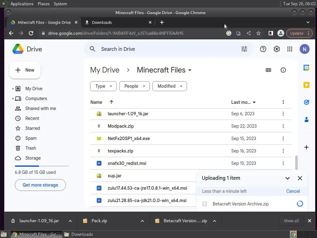Image resolution: width=317 pixels, height=238 pixels.
Task: Click the install app icon in address bar
Action: click(239, 33)
